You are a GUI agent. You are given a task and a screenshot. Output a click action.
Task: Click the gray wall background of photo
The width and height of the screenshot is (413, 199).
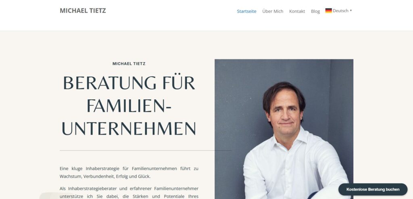click(237, 105)
